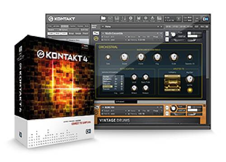This screenshot has height=162, width=226.
Task: Click the round yellow badge under the Violin wrench
Action: pos(96,39)
